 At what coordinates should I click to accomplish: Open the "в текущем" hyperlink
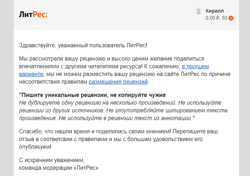[195, 66]
